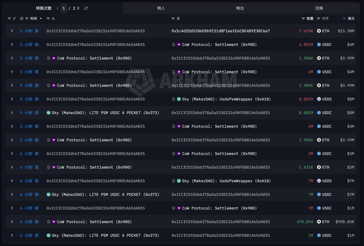
Task: Click the Ethereum chain icon in the 7.629K row
Action: 12,31
